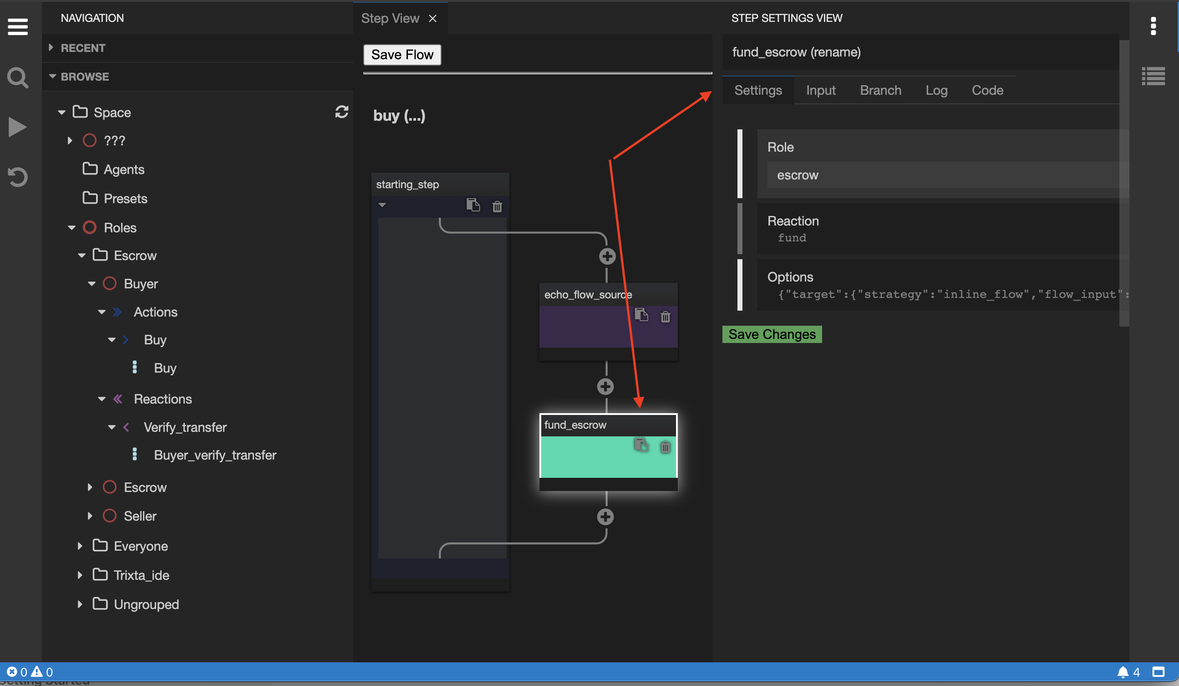
Task: Collapse the starting_step dropdown arrow
Action: tap(382, 205)
